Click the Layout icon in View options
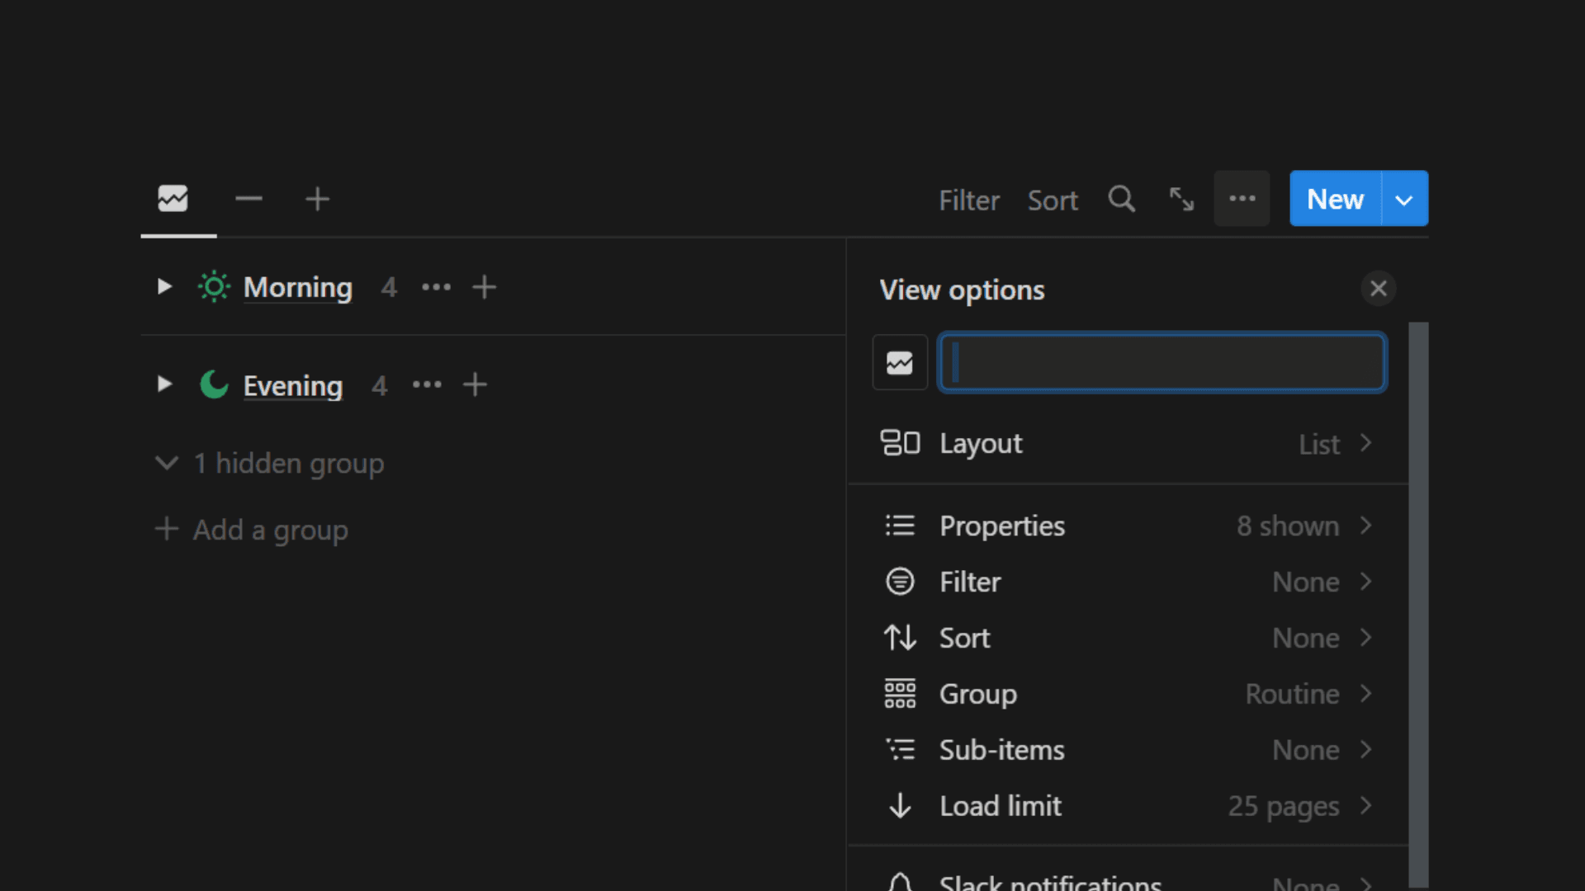 pos(900,443)
